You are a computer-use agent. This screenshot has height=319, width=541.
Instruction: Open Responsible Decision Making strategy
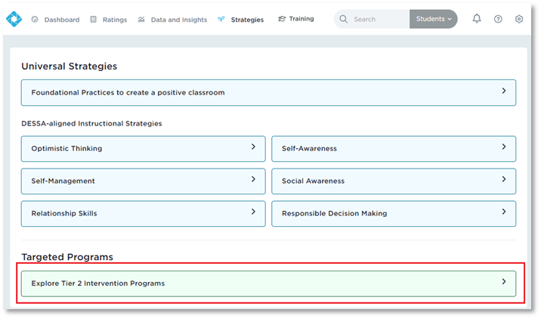click(x=394, y=214)
